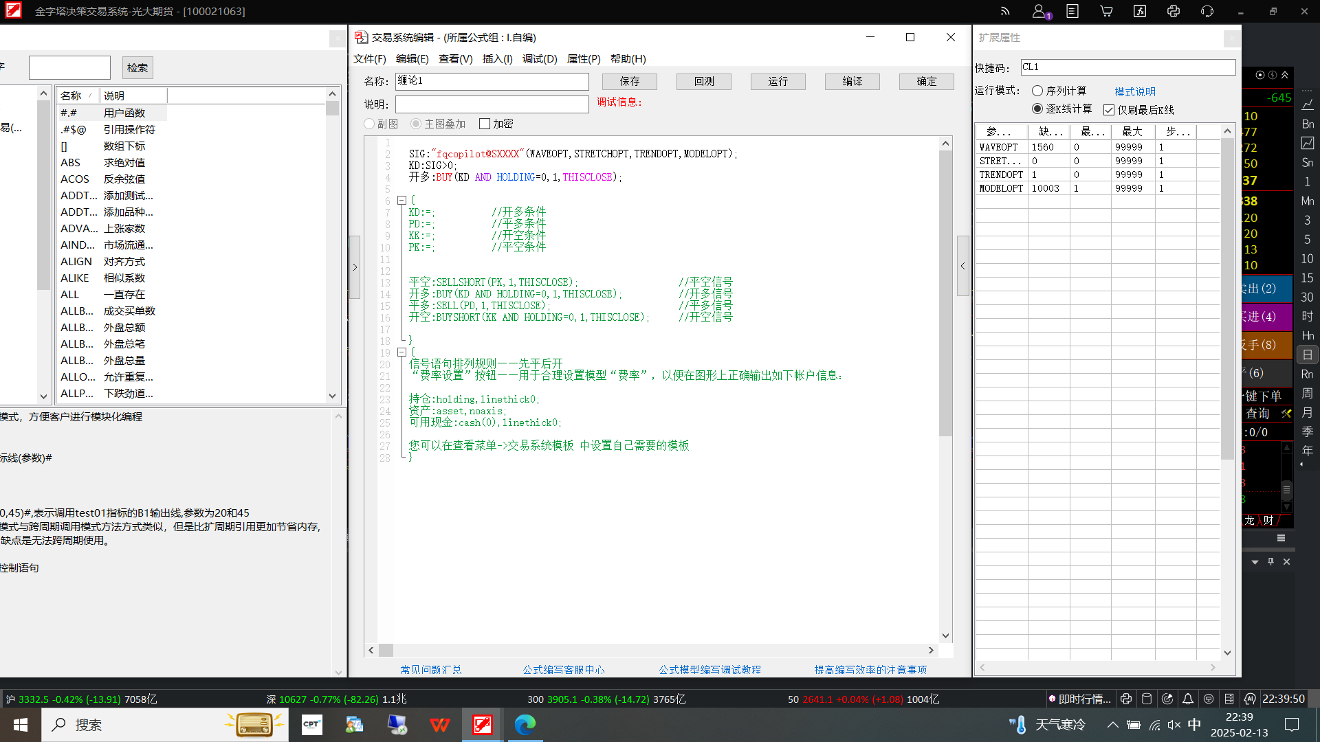This screenshot has width=1320, height=742.
Task: Open Windows Start menu
Action: 21,725
